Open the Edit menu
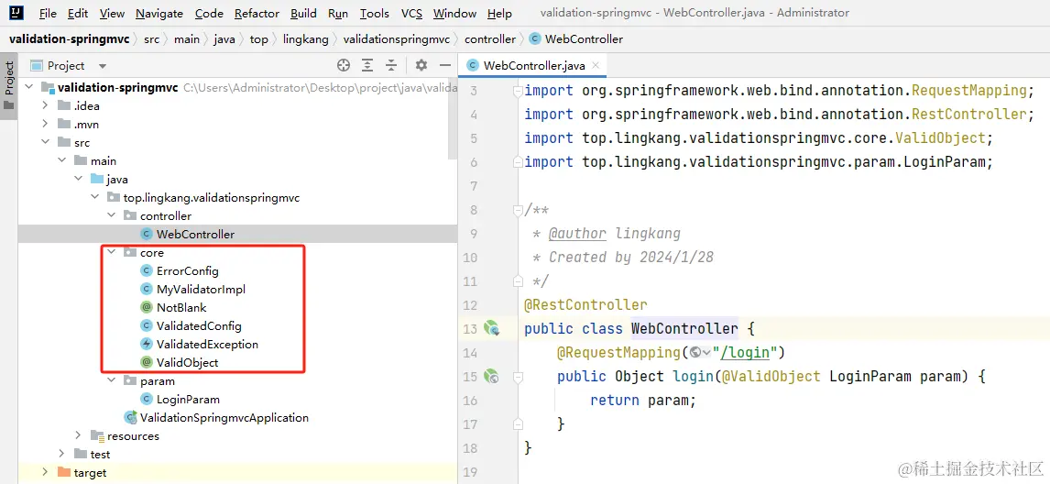This screenshot has width=1050, height=484. point(78,14)
